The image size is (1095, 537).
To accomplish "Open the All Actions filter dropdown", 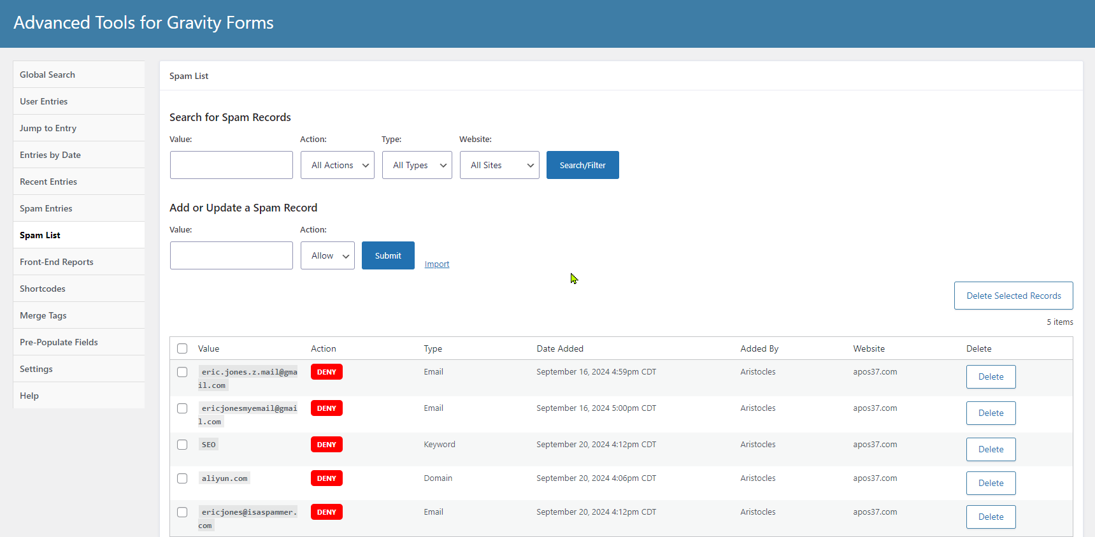I will (338, 165).
